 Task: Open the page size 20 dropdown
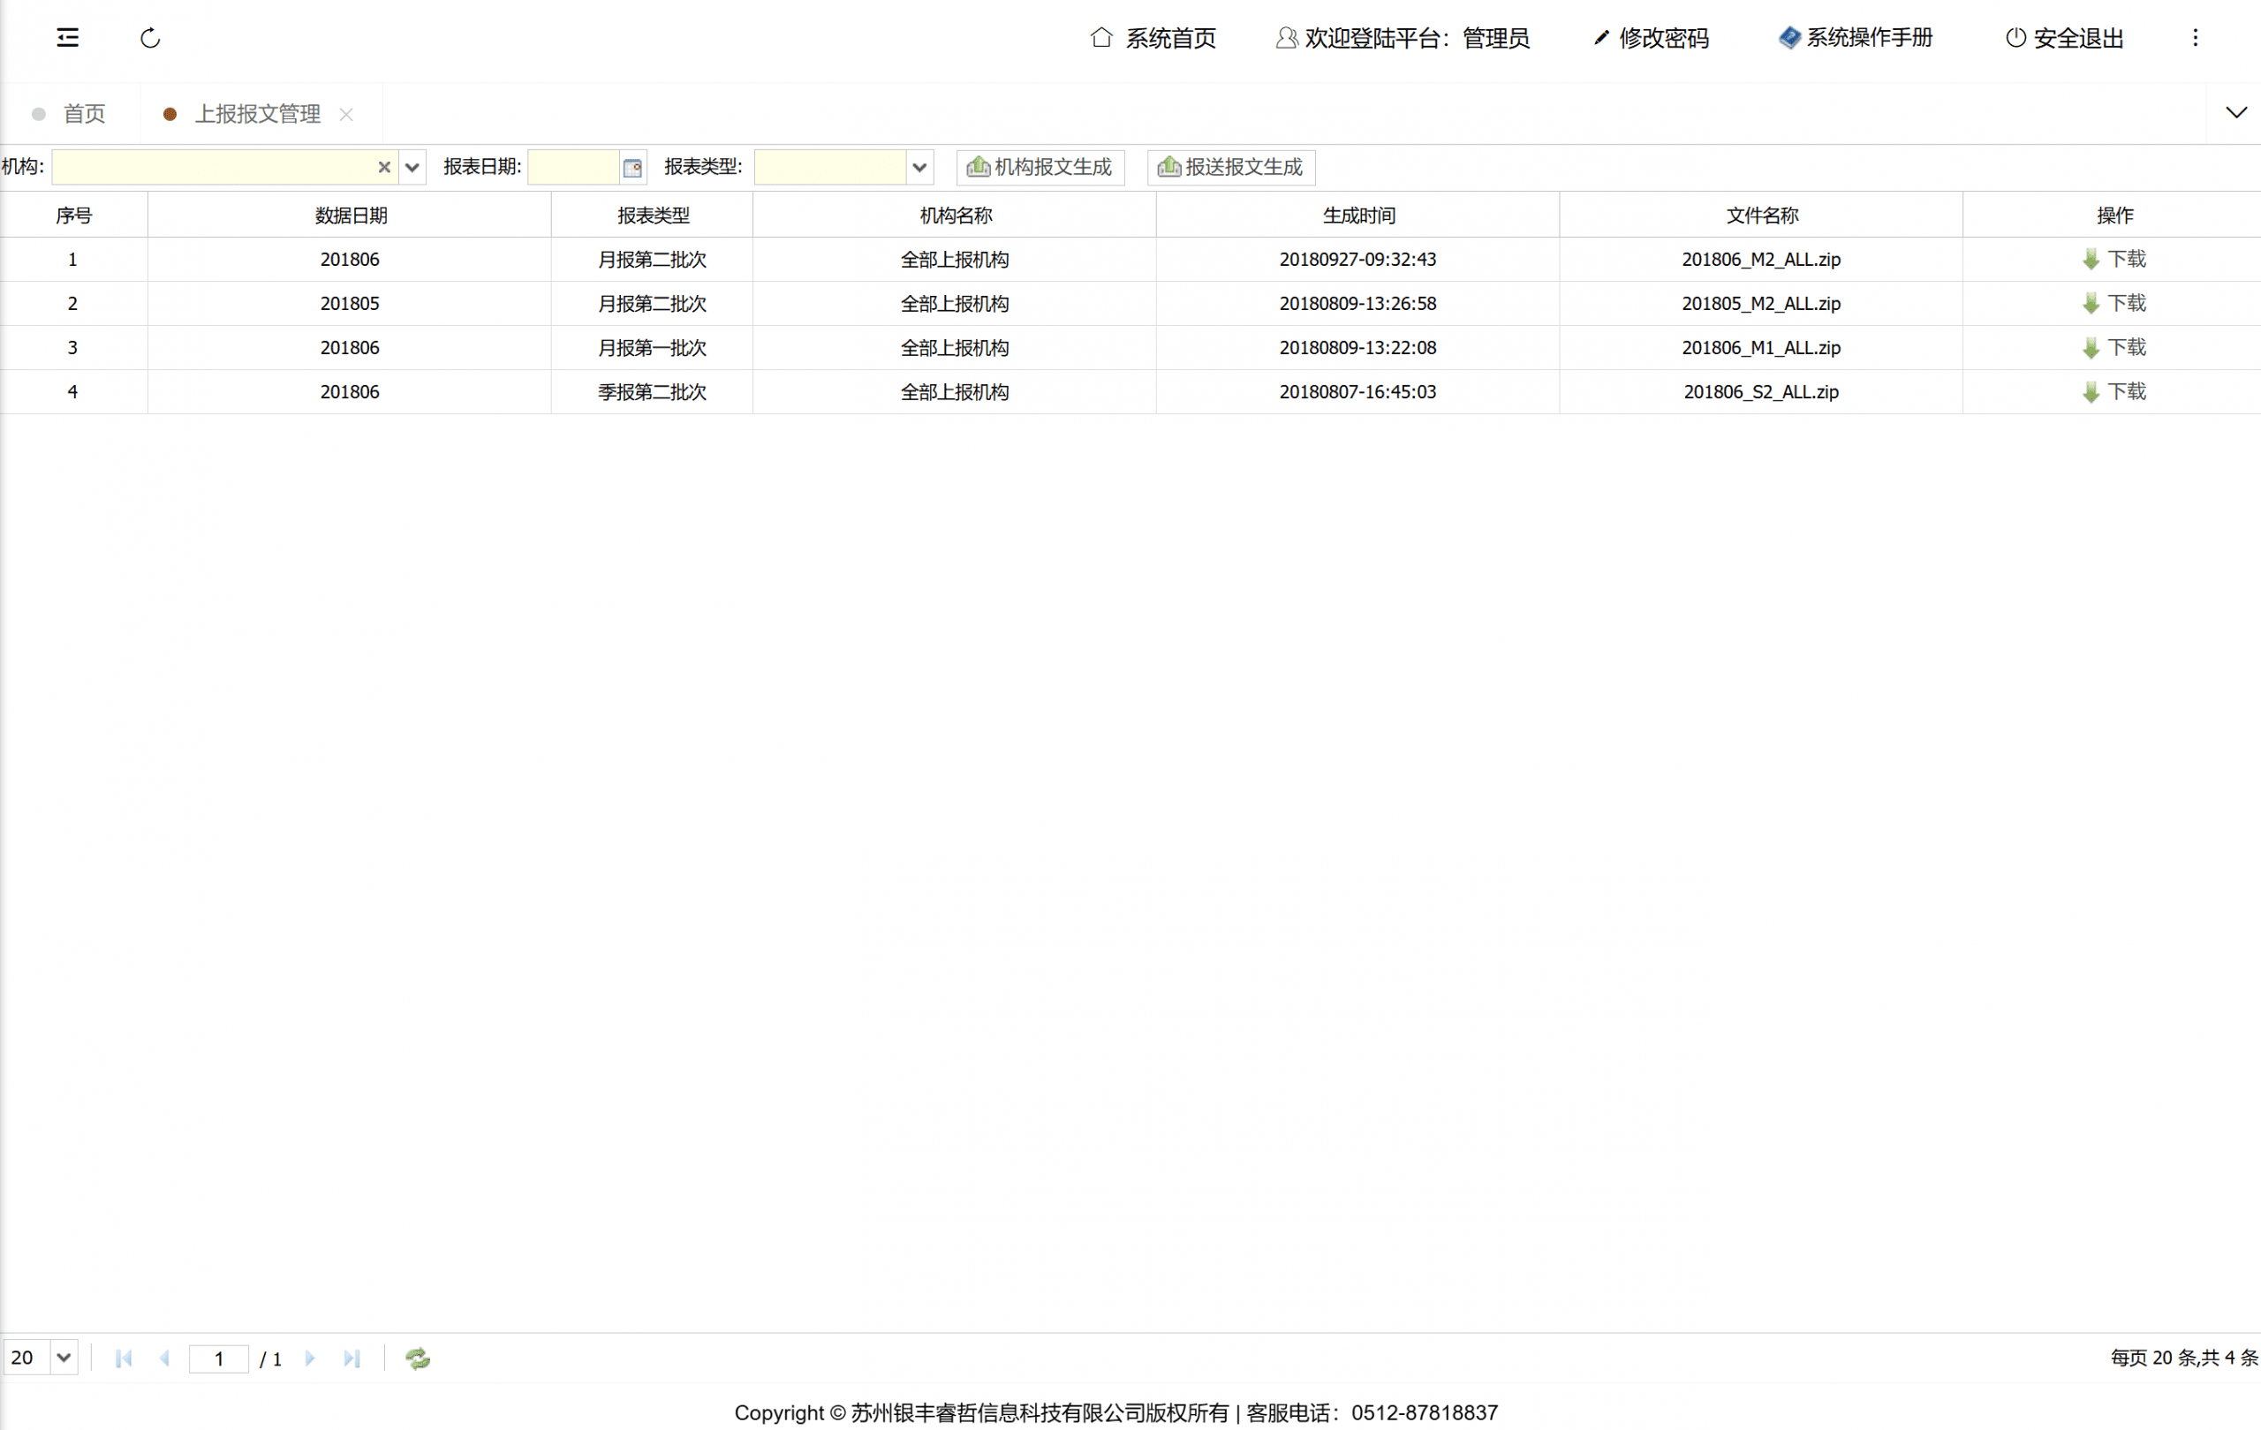(63, 1358)
